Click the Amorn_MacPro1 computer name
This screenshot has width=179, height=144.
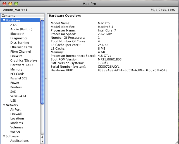coord(15,10)
